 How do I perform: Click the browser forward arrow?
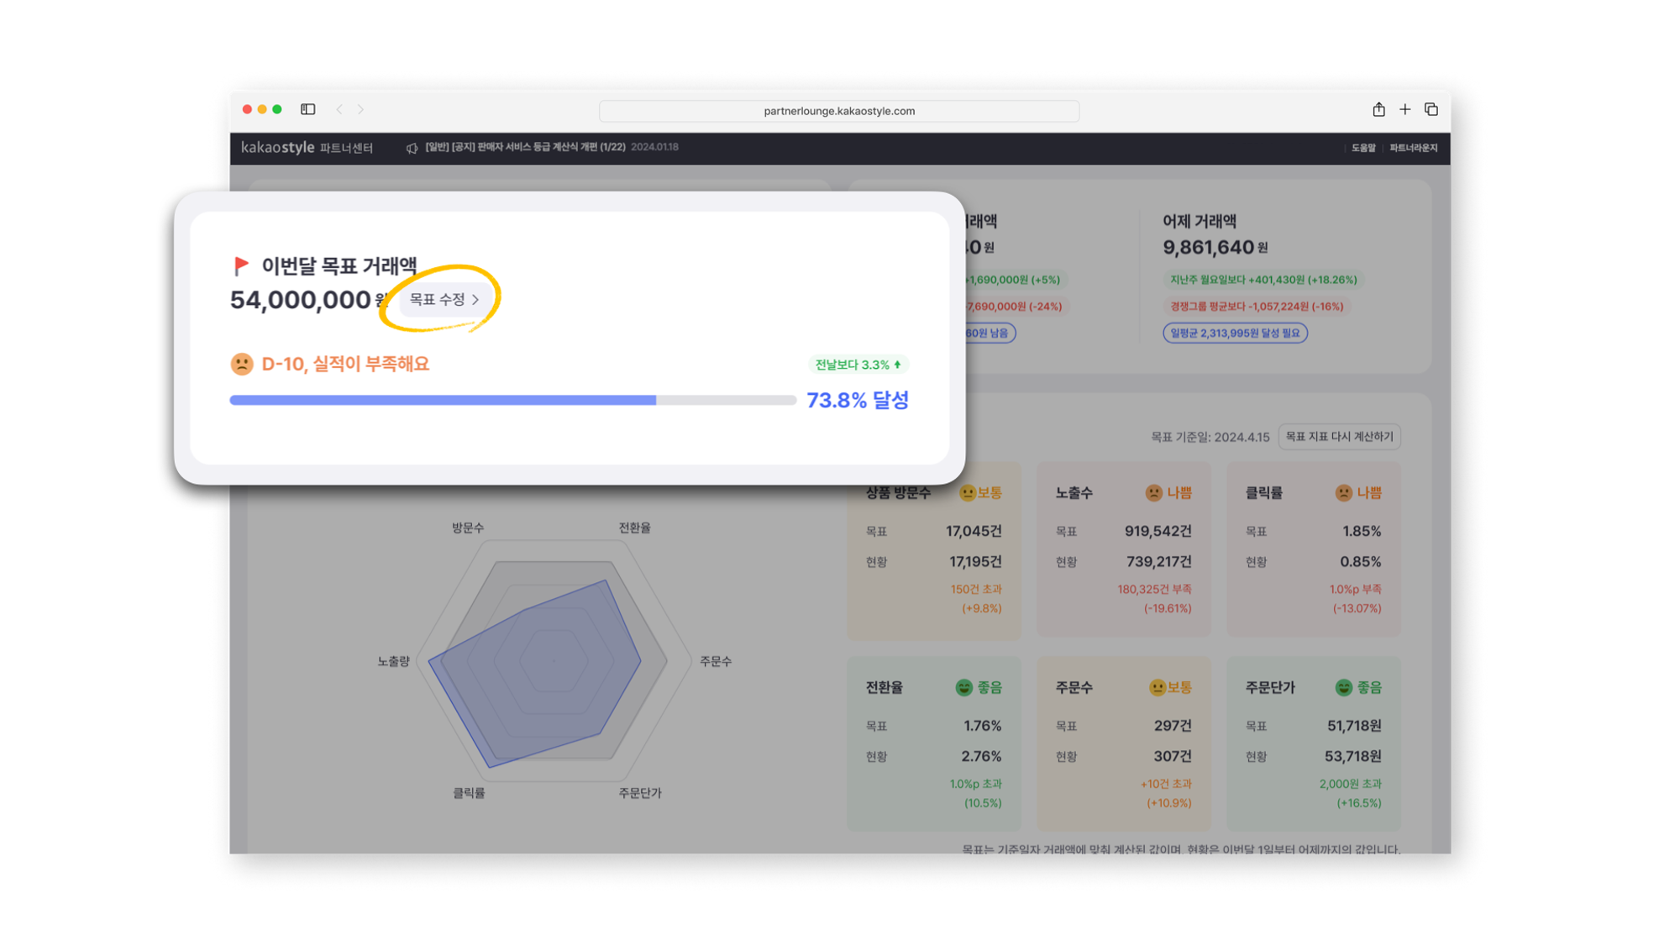(x=361, y=109)
